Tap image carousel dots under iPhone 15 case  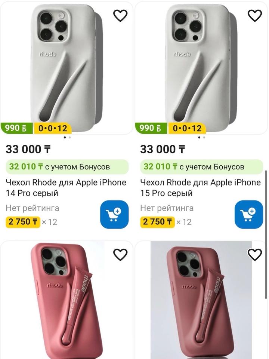click(x=202, y=137)
